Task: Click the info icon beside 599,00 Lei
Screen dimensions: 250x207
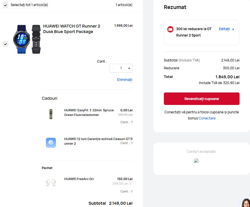Action: point(131,184)
